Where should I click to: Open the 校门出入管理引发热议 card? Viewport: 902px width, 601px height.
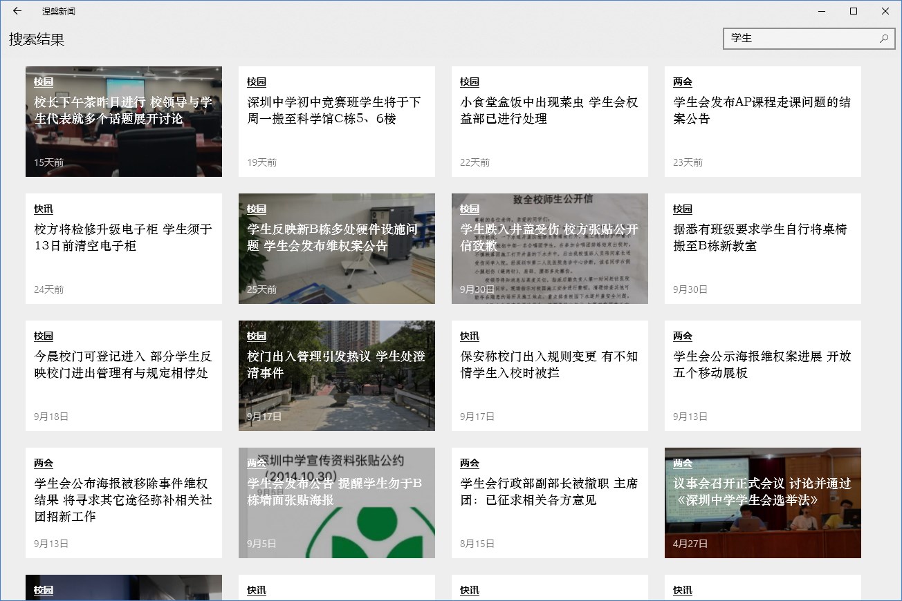pos(337,376)
